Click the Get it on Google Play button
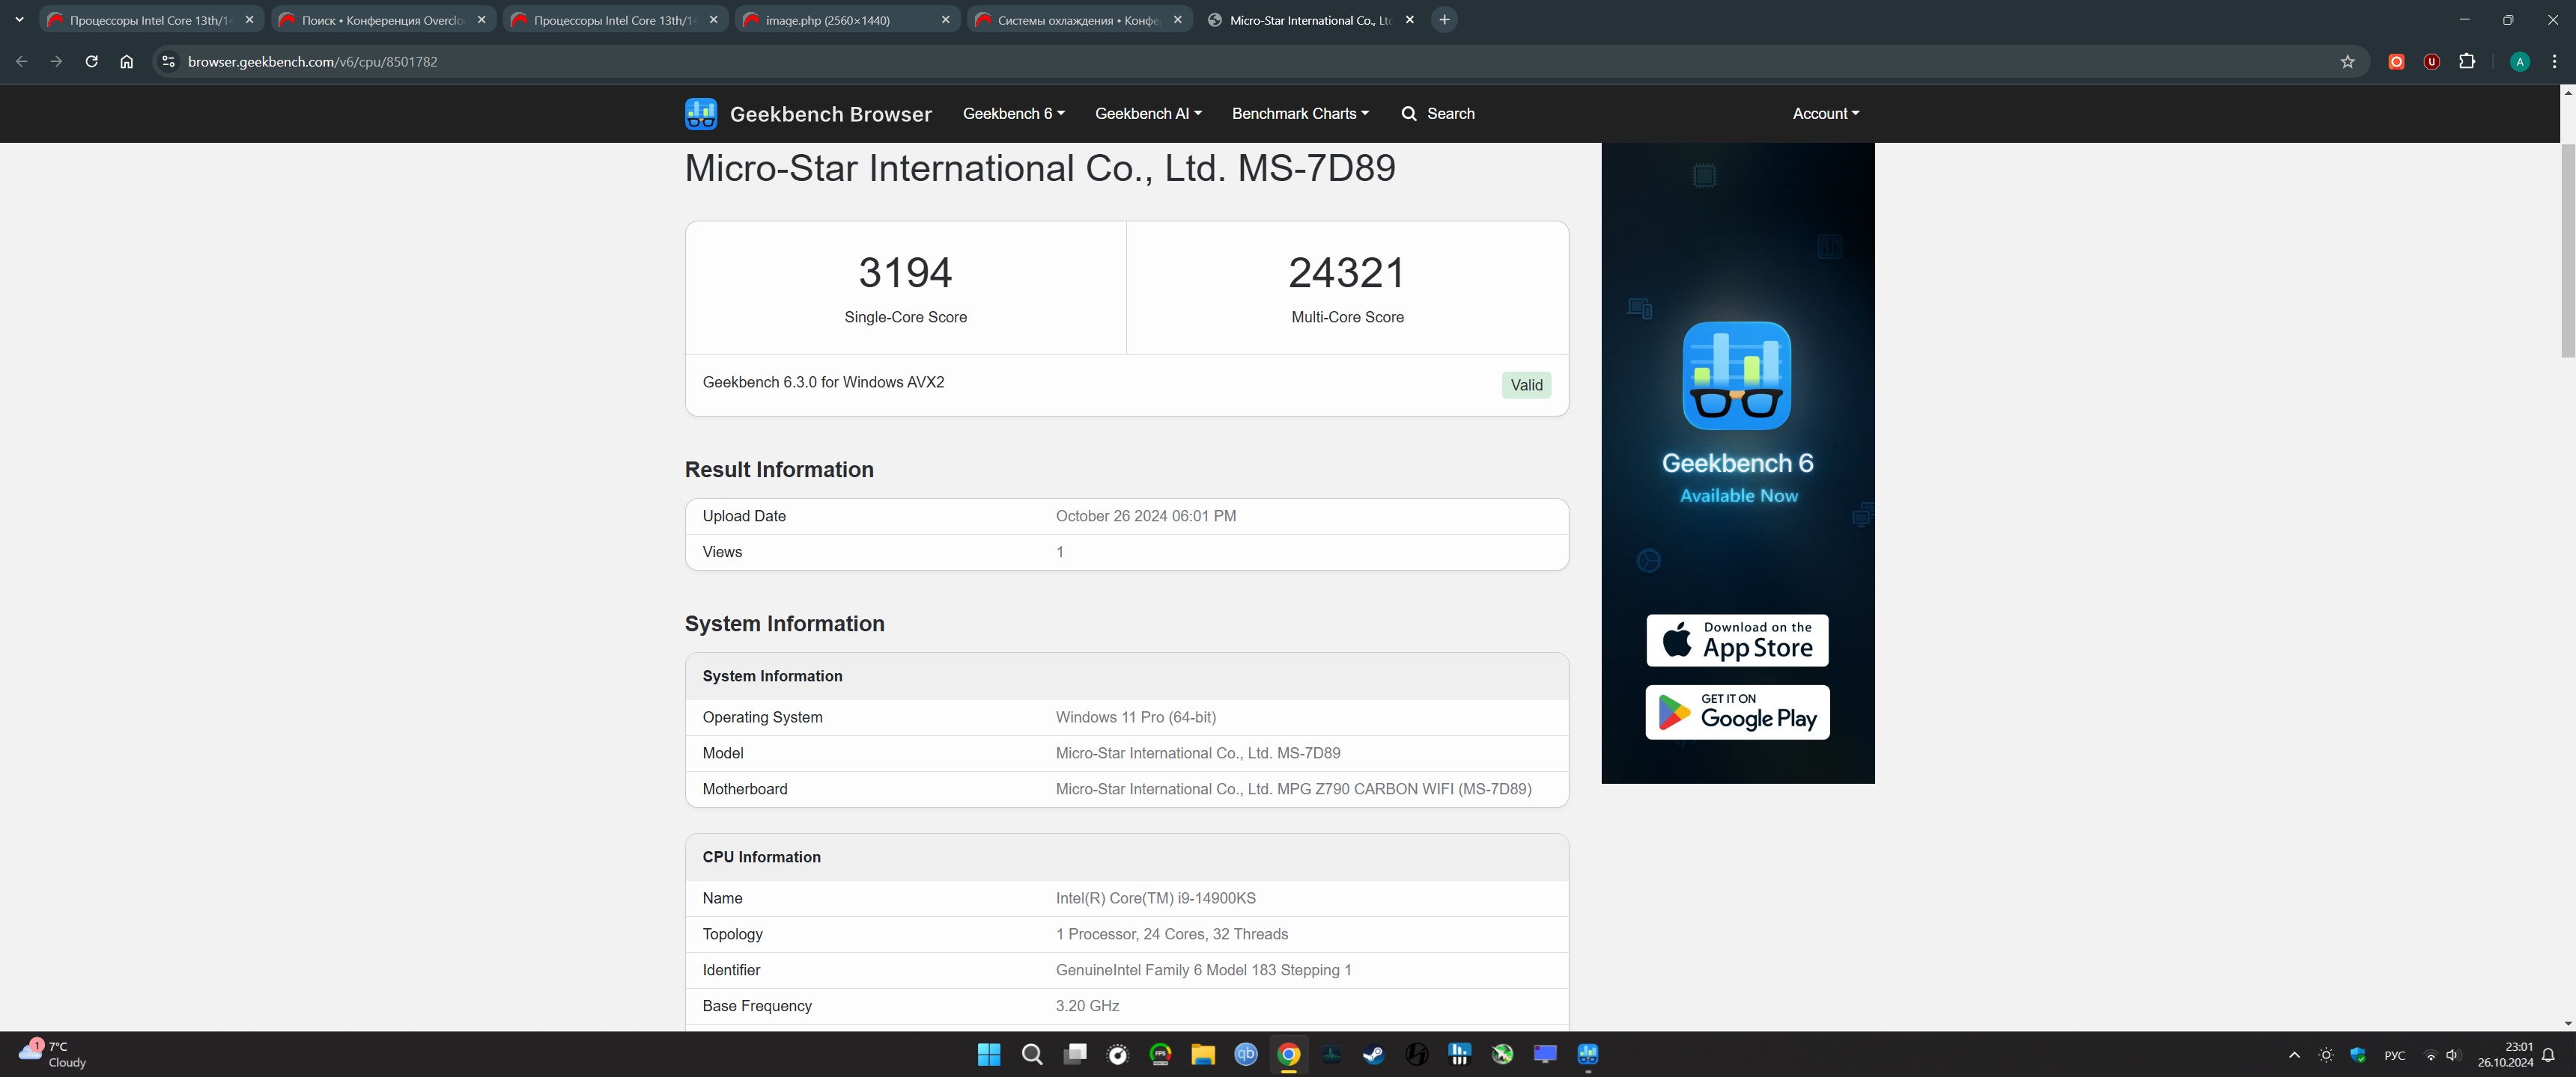 1737,712
